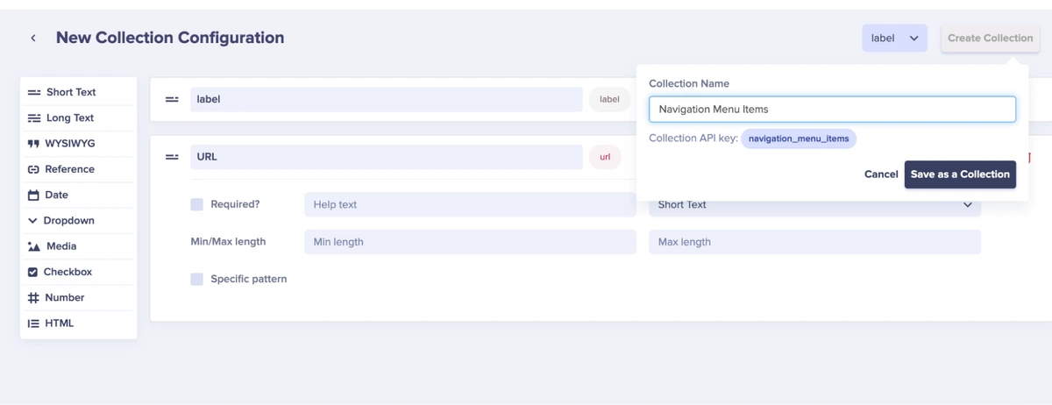Toggle the Specific pattern checkbox

pos(196,279)
